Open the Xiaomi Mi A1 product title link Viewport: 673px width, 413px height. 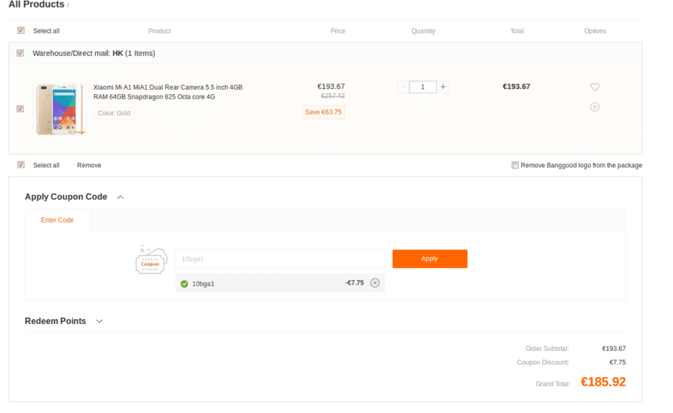(x=168, y=92)
